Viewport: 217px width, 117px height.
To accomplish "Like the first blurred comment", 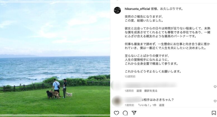I will (x=215, y=87).
